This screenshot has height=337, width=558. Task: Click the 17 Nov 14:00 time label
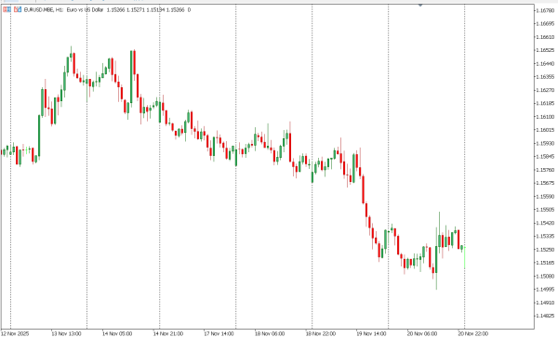pos(219,334)
